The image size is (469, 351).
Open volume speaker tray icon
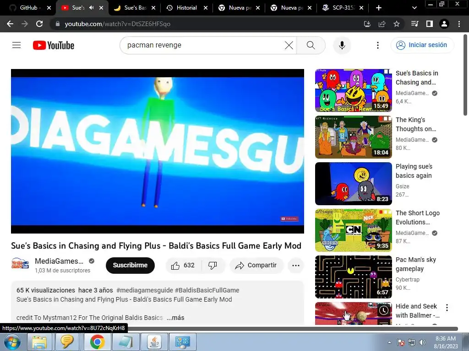tap(422, 342)
